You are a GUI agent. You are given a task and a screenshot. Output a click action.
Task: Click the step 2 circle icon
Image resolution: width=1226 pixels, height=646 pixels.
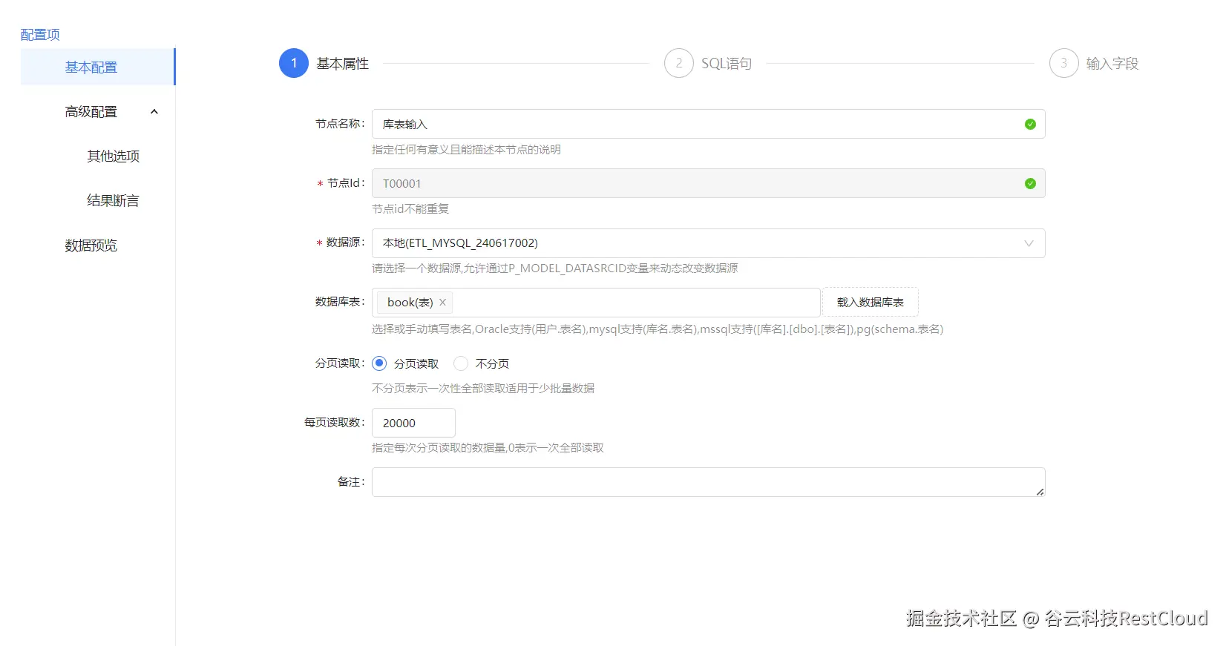[679, 64]
